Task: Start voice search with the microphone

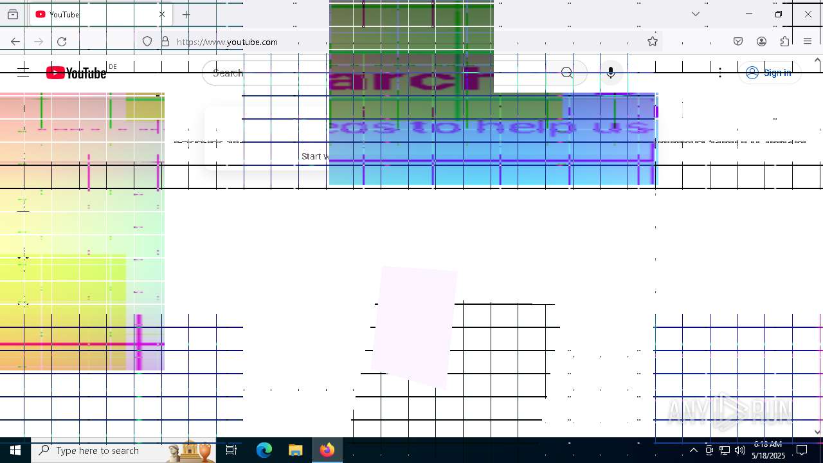Action: click(x=611, y=73)
